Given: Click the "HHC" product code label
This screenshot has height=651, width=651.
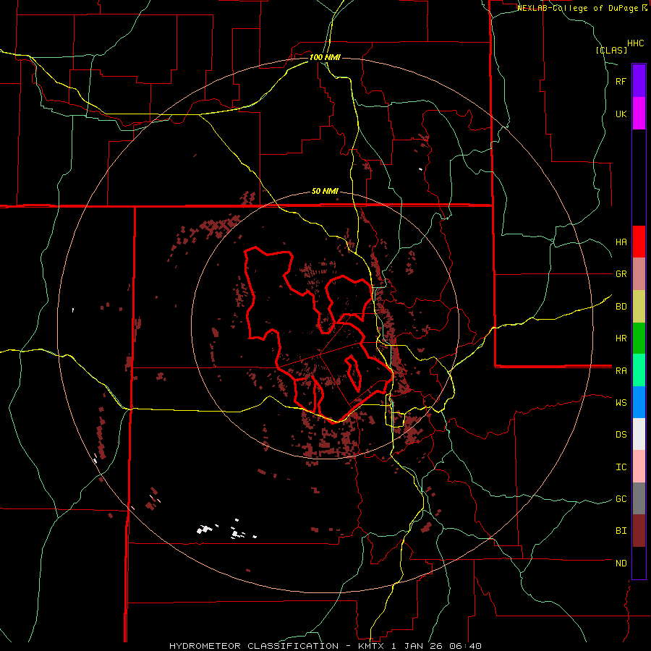Looking at the screenshot, I should coord(635,43).
